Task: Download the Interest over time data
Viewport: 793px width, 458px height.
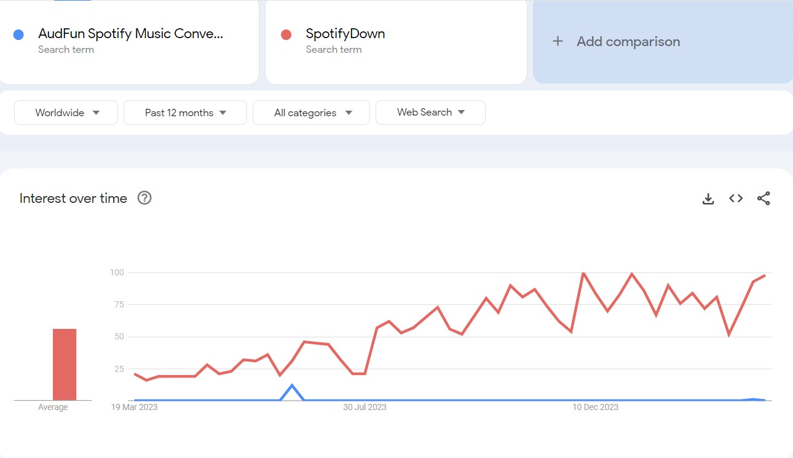Action: coord(708,199)
